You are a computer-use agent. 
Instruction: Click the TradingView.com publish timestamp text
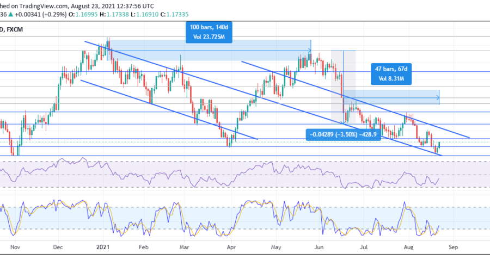[x=77, y=6]
